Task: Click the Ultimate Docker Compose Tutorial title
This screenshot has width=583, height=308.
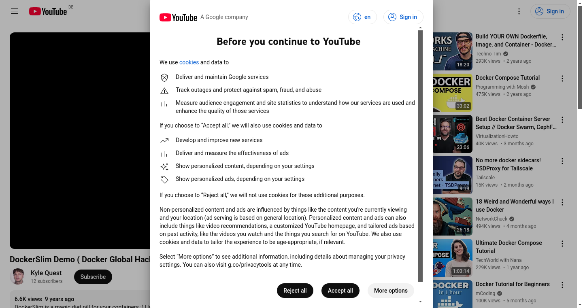Action: tap(509, 247)
